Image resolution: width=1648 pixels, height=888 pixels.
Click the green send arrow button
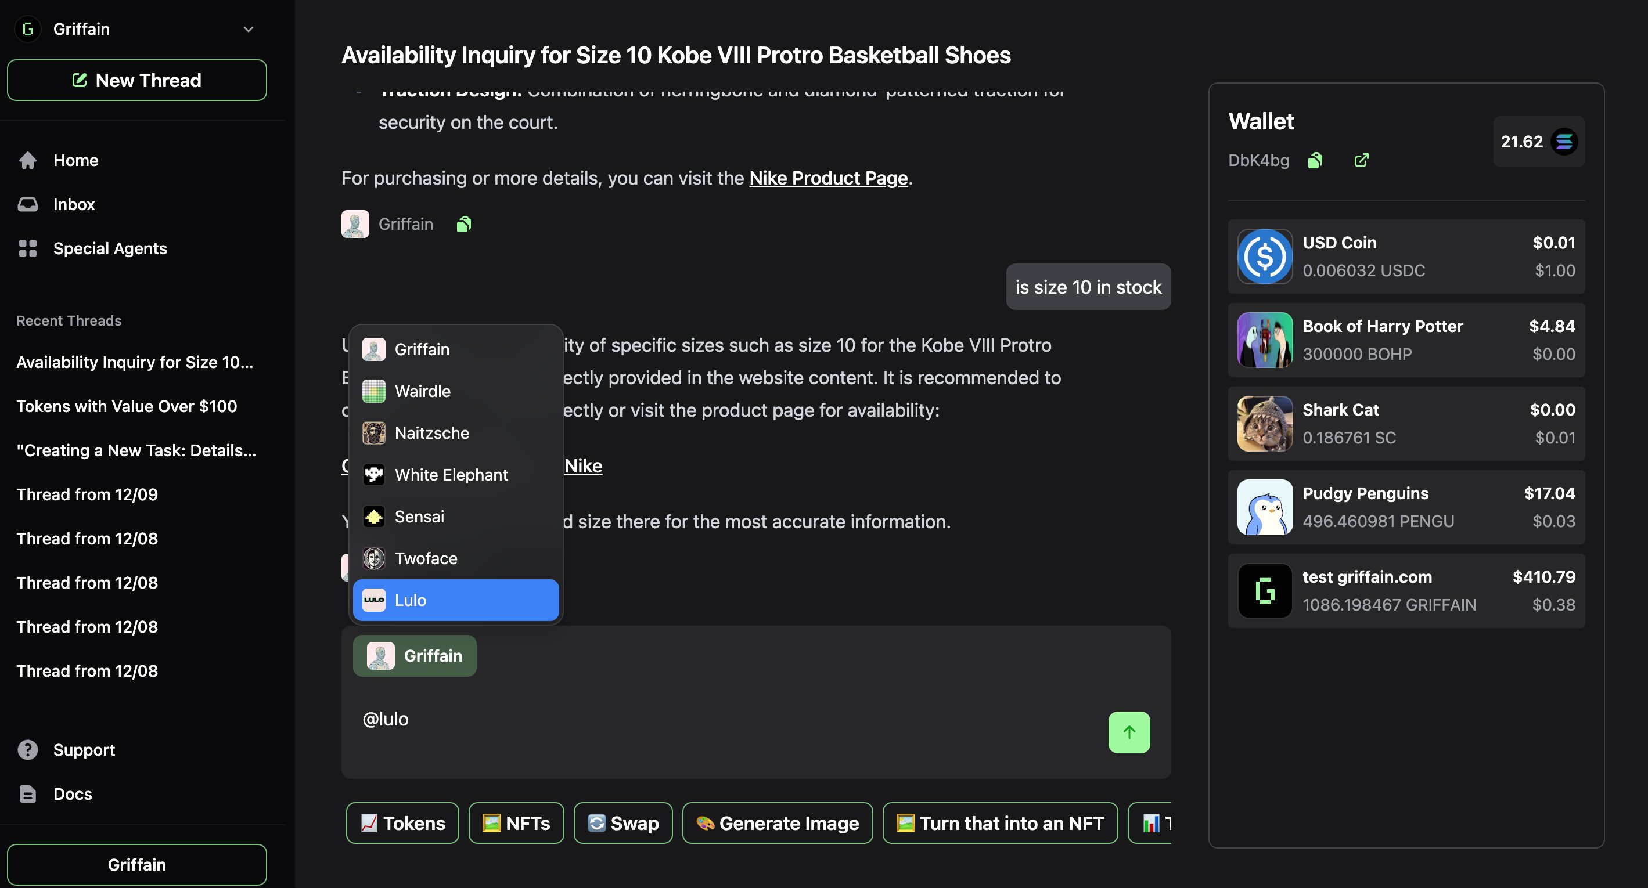[1128, 732]
